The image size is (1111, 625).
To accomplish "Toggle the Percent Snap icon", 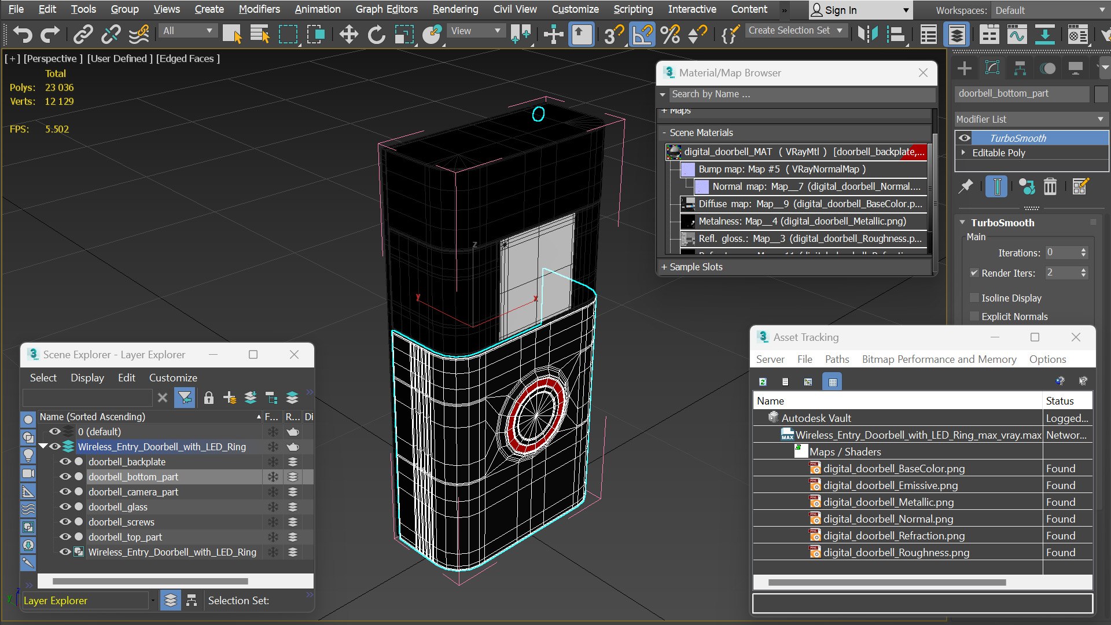I will click(670, 34).
